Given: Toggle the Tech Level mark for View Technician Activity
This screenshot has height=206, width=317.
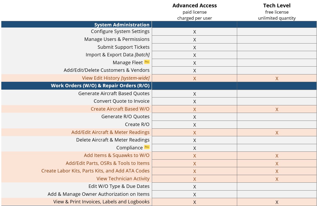Looking at the screenshot, I should click(277, 179).
